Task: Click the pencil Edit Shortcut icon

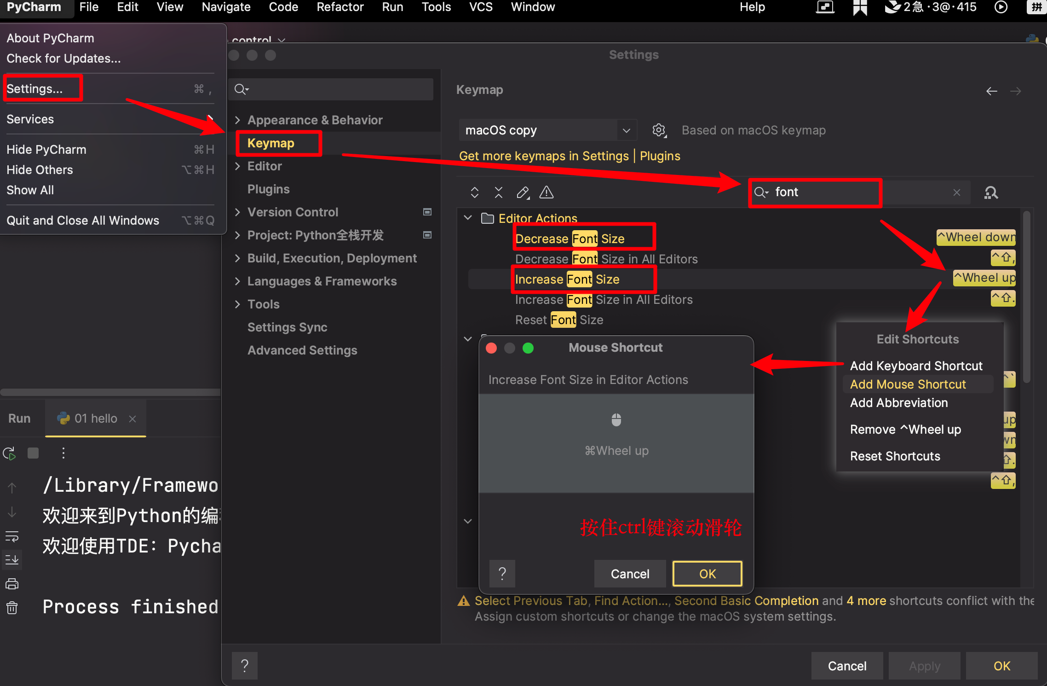Action: click(x=523, y=192)
